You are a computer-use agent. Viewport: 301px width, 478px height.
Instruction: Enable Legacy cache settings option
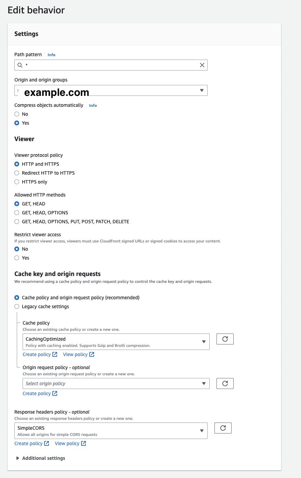point(17,306)
